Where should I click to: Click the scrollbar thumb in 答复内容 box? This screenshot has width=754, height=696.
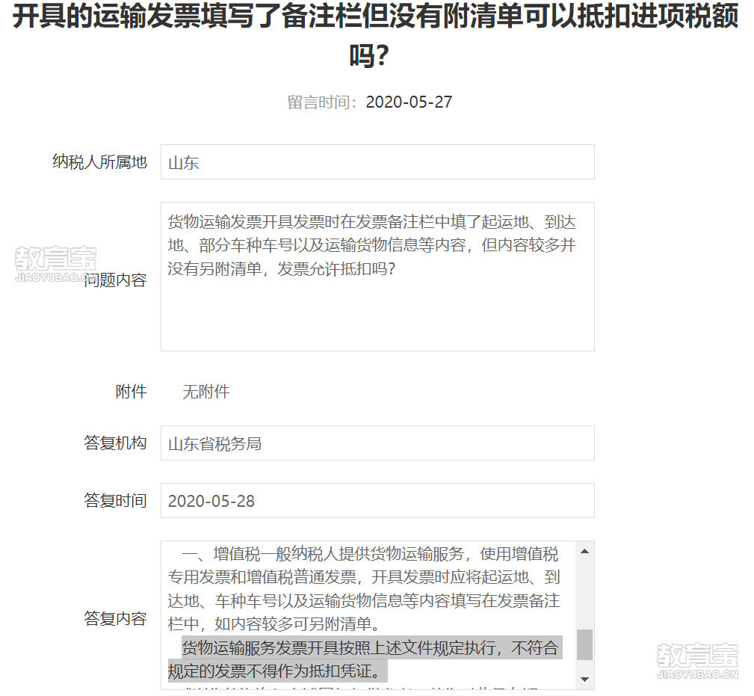(584, 644)
